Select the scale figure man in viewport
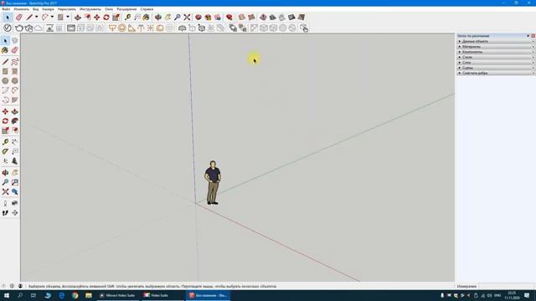The height and width of the screenshot is (301, 536). 212,182
